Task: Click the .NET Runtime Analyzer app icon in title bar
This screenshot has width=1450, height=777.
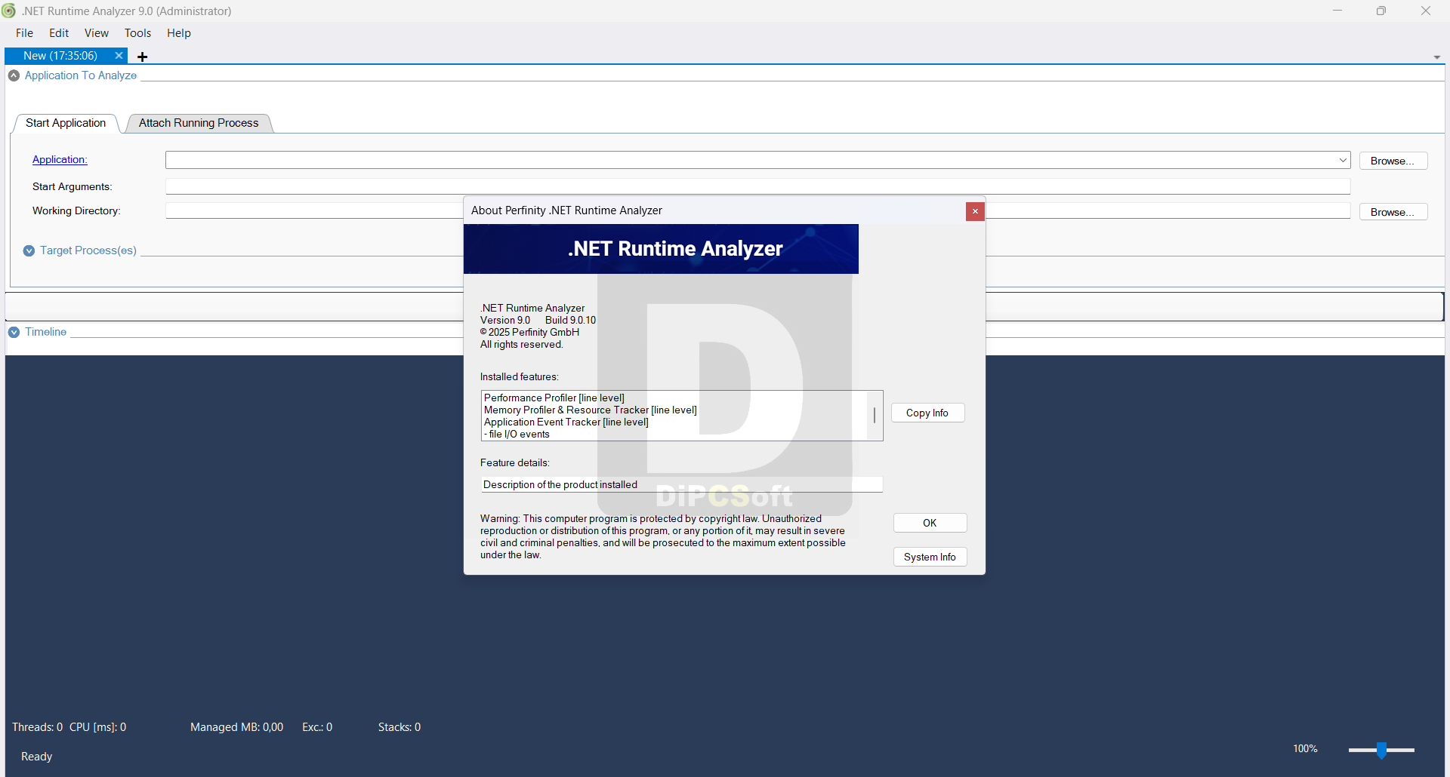Action: point(9,11)
